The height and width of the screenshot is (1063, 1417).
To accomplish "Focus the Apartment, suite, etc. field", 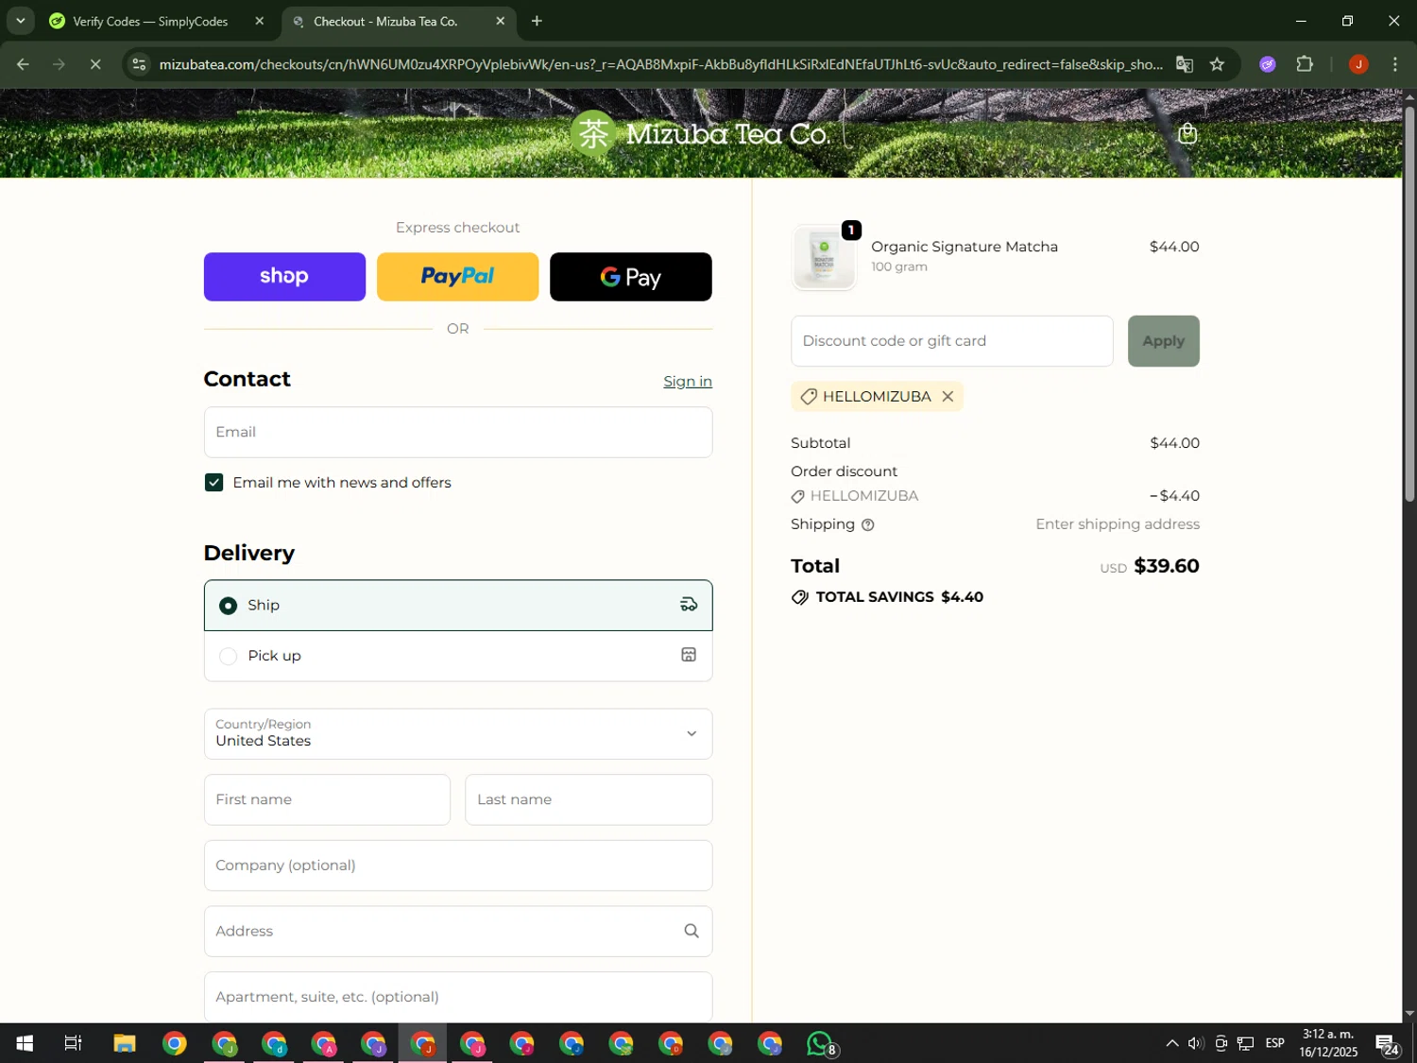I will pyautogui.click(x=458, y=997).
